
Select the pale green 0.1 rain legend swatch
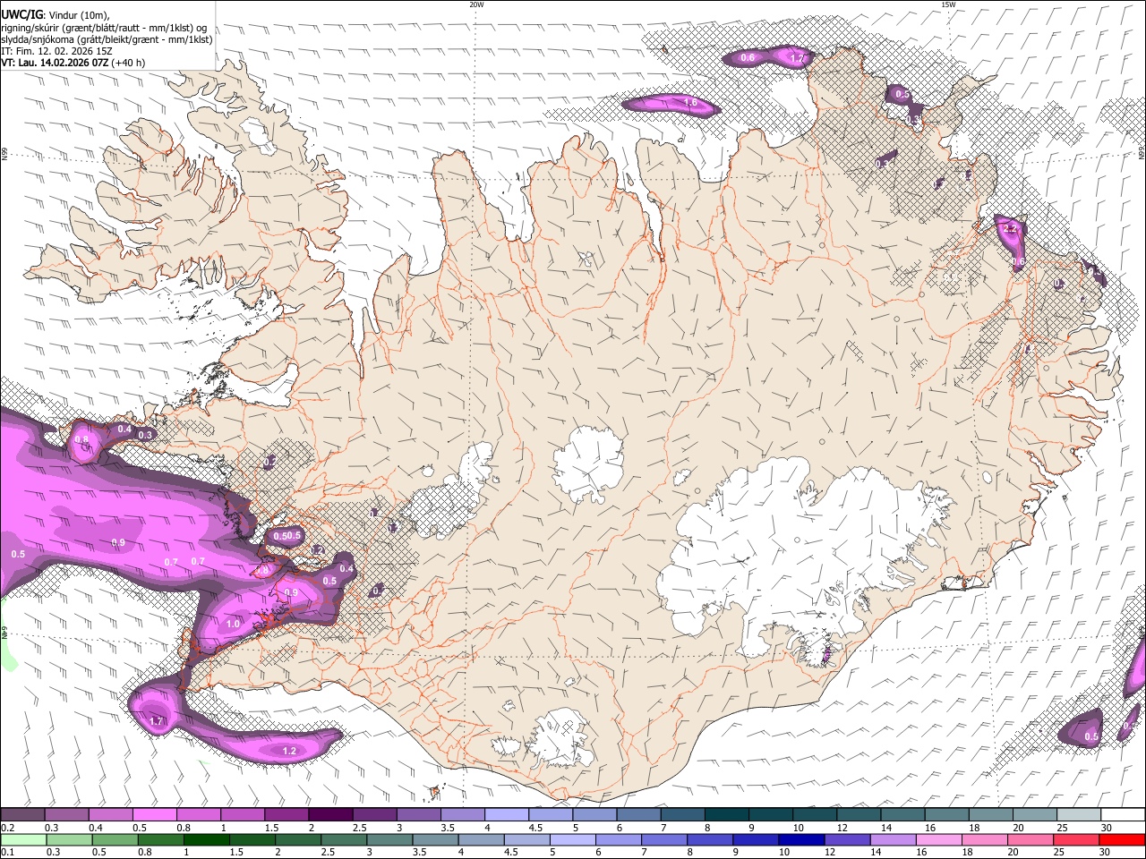(x=22, y=839)
